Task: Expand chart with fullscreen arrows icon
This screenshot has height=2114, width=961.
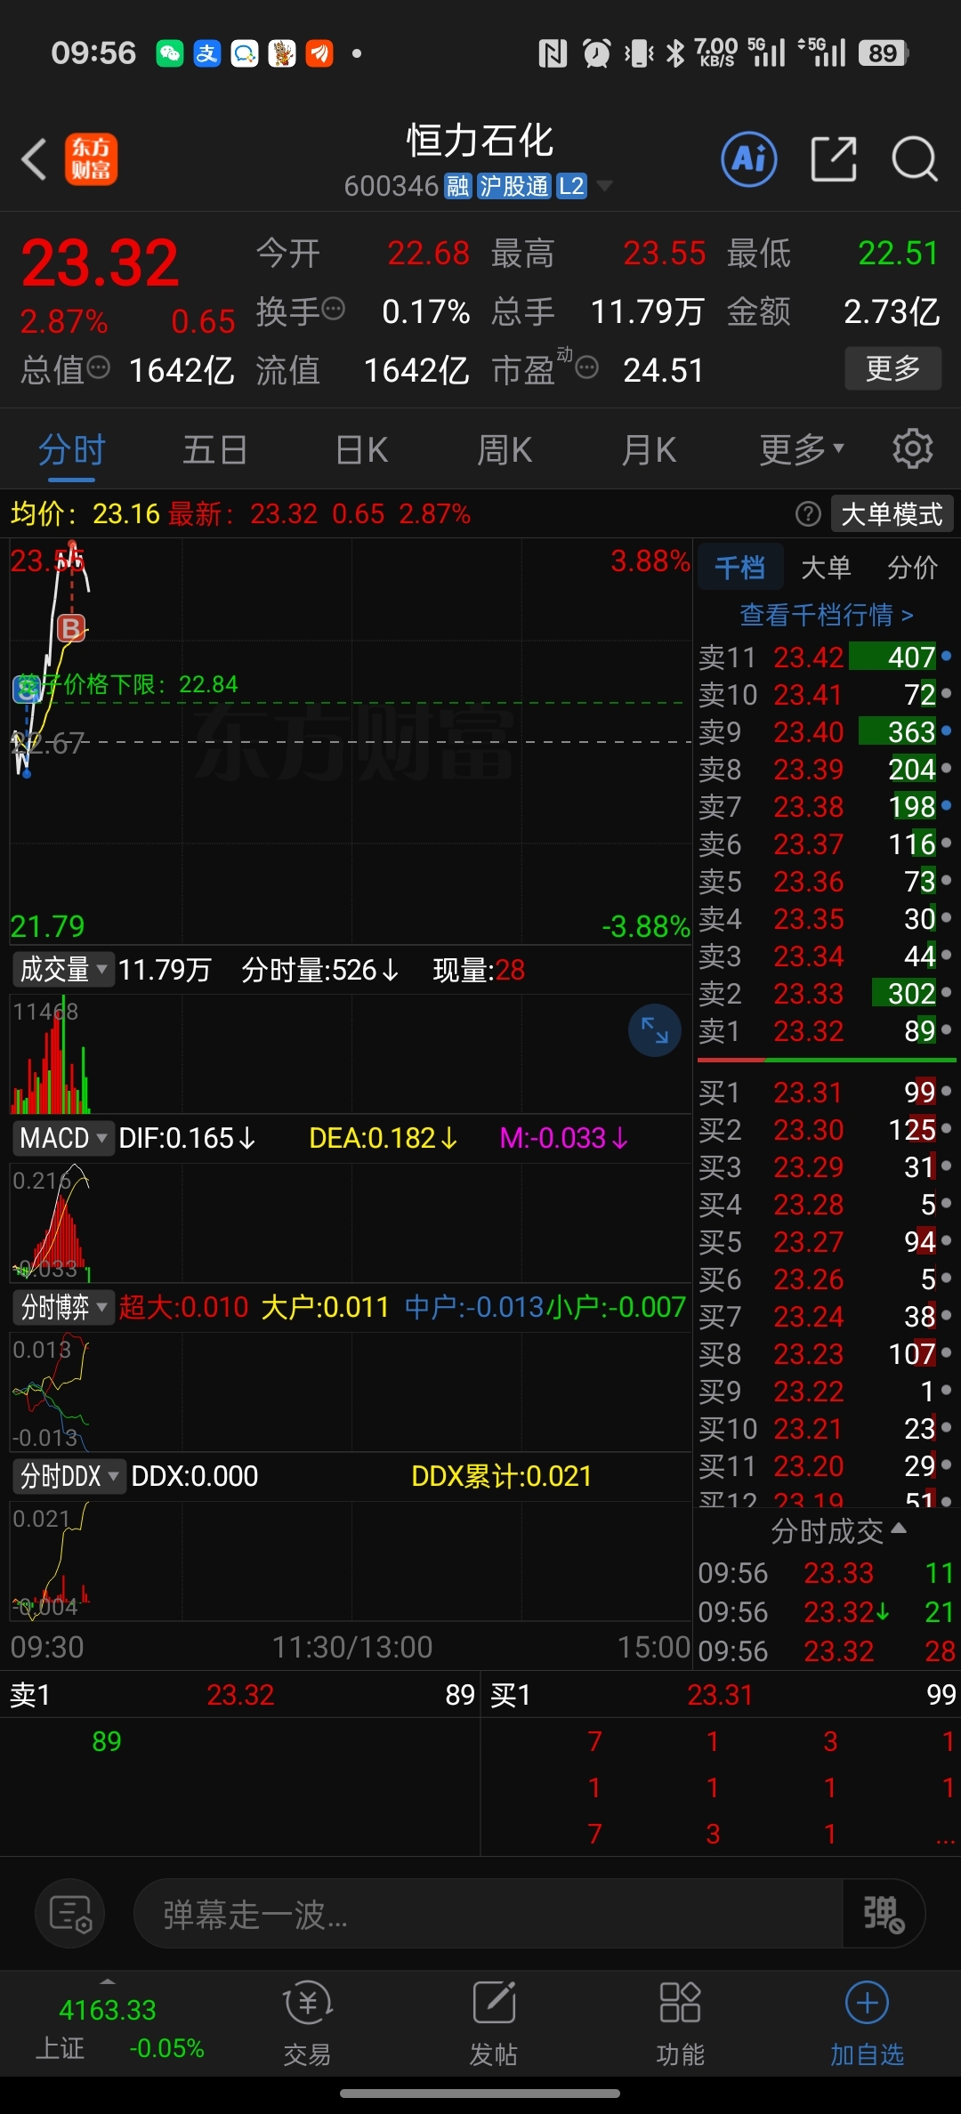Action: pos(655,1030)
